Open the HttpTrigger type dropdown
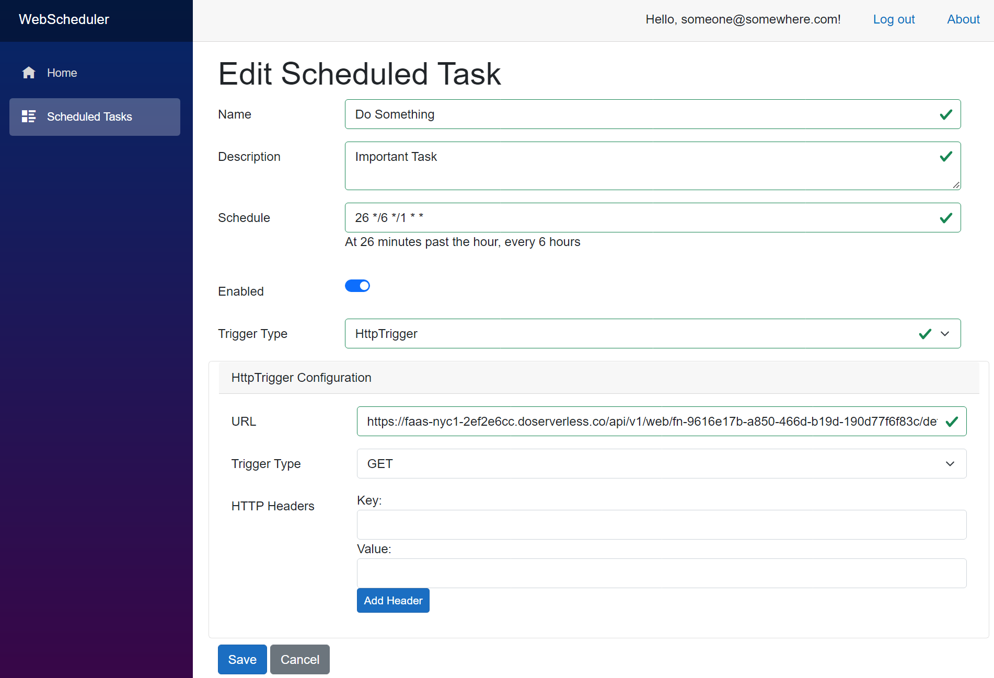Screen dimensions: 994x678 point(652,334)
